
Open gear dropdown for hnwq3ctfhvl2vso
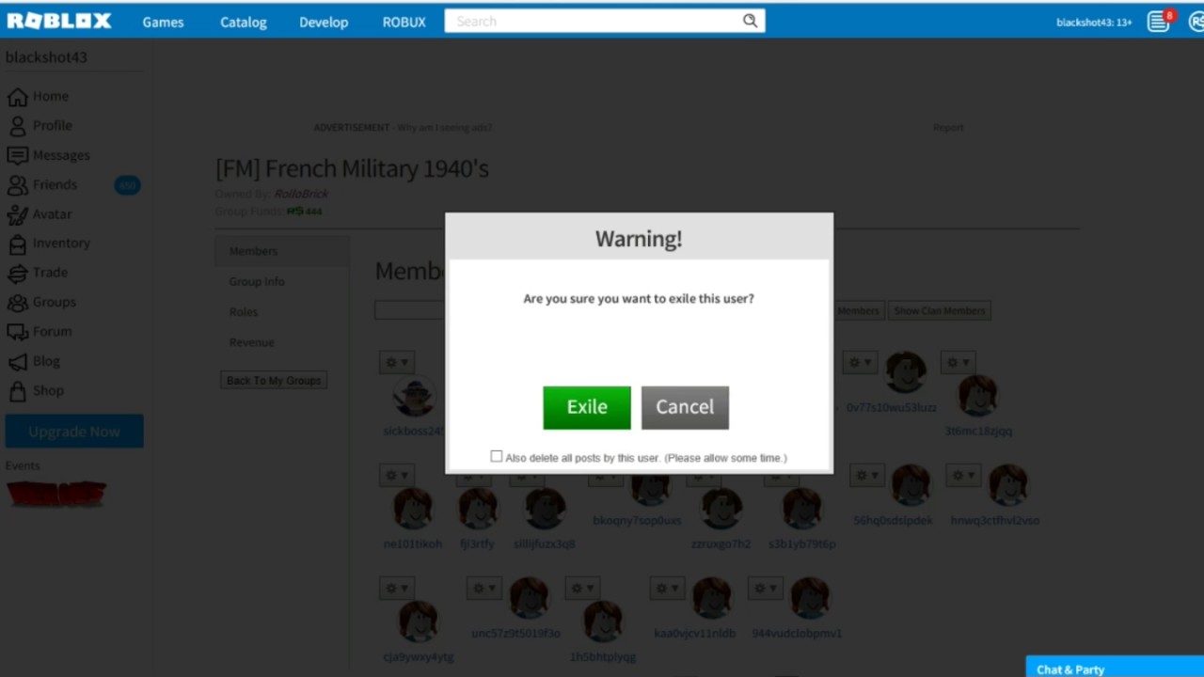click(963, 476)
